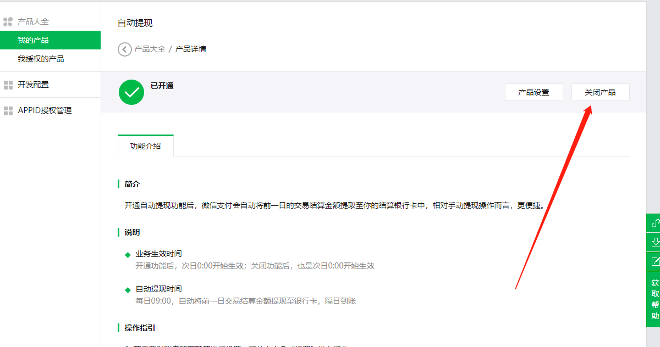Viewport: 660px width, 347px height.
Task: Click the 产品大全 clover icon in sidebar
Action: point(8,22)
